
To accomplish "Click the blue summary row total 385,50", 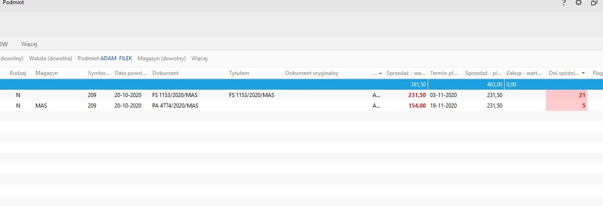I will (x=418, y=85).
